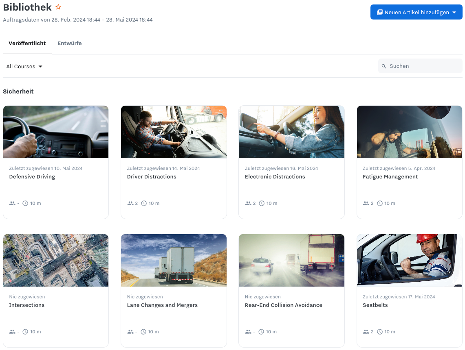This screenshot has height=350, width=465.
Task: Switch to the Entwürfe tab
Action: (x=69, y=43)
